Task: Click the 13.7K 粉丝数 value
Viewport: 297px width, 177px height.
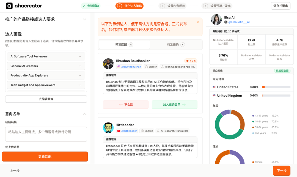Action: pos(251,40)
